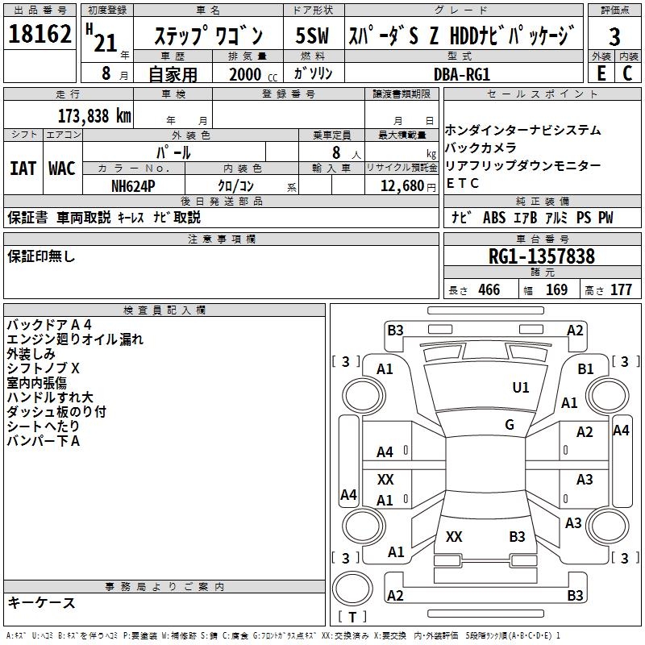Select the overall evaluation score 3
This screenshot has height=645, width=645.
coord(614,36)
